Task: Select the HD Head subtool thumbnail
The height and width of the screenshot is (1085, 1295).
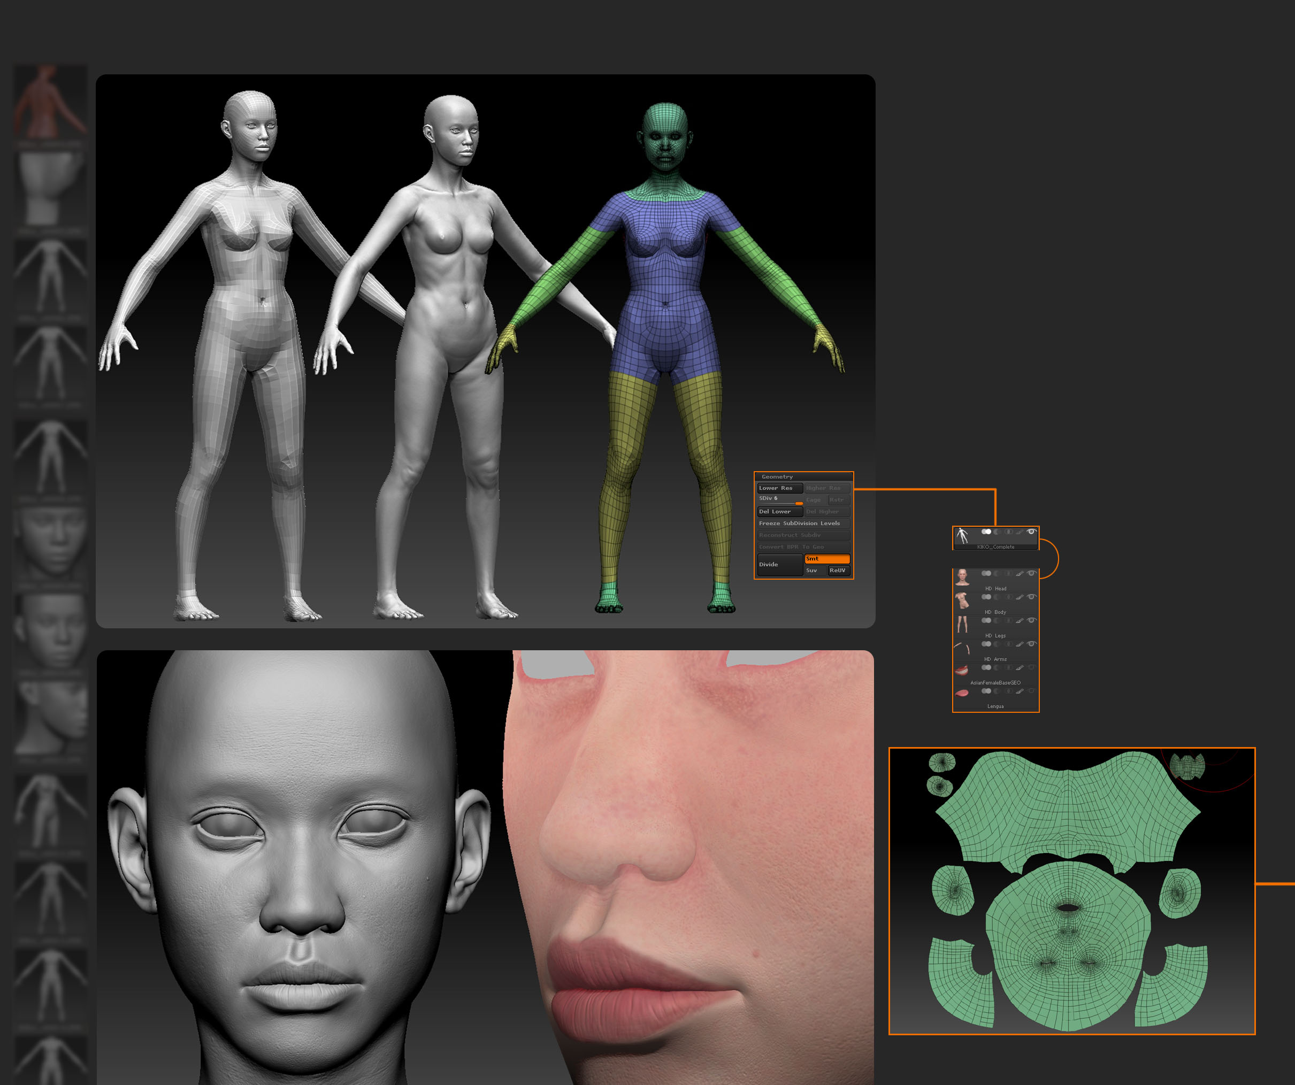Action: point(963,578)
